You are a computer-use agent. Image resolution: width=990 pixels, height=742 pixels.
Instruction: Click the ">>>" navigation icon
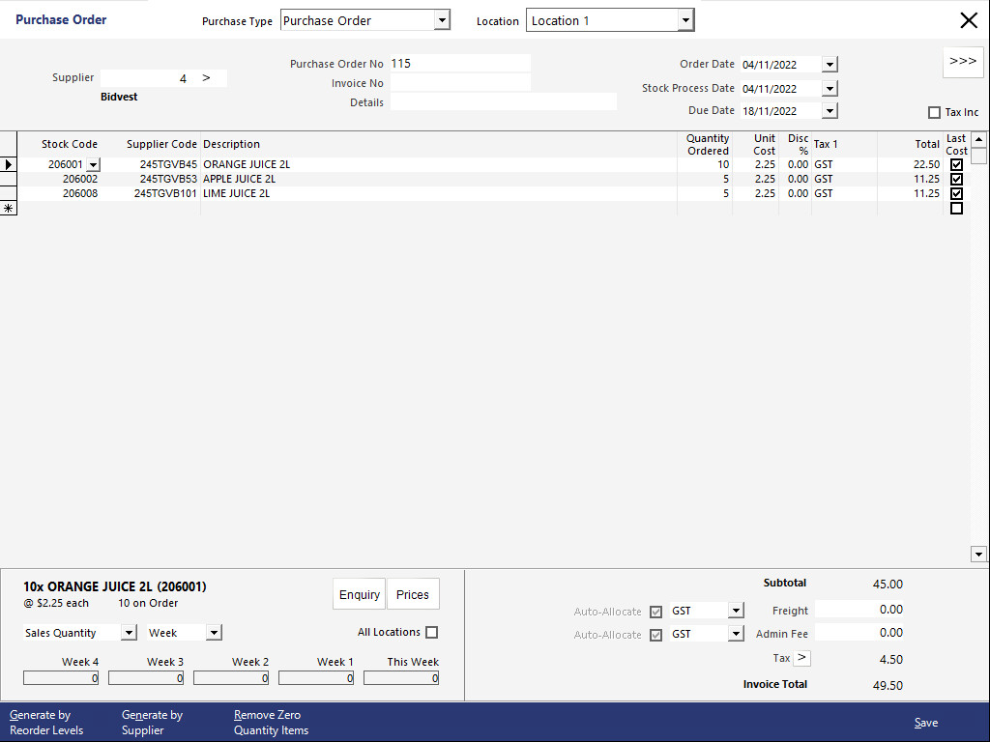tap(963, 61)
